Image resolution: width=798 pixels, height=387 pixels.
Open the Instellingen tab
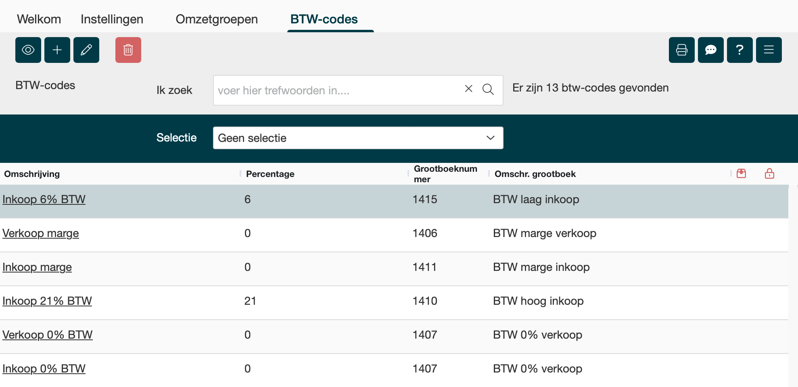click(x=112, y=19)
